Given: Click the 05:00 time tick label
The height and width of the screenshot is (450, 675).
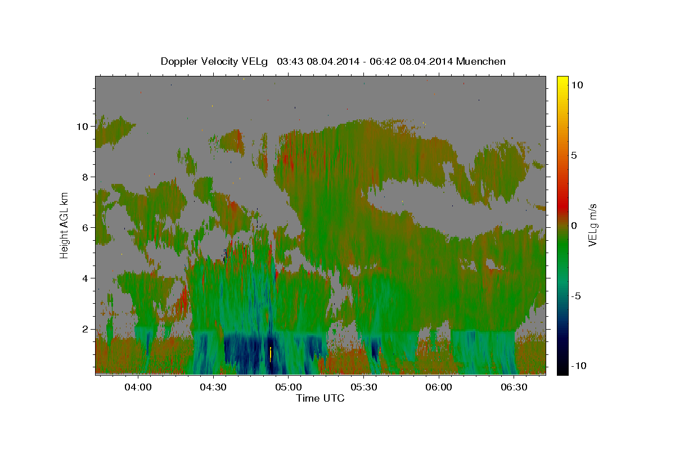Looking at the screenshot, I should [x=288, y=388].
